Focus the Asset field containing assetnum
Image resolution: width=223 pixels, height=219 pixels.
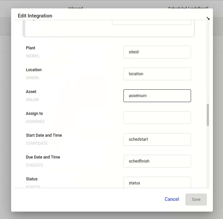[157, 96]
